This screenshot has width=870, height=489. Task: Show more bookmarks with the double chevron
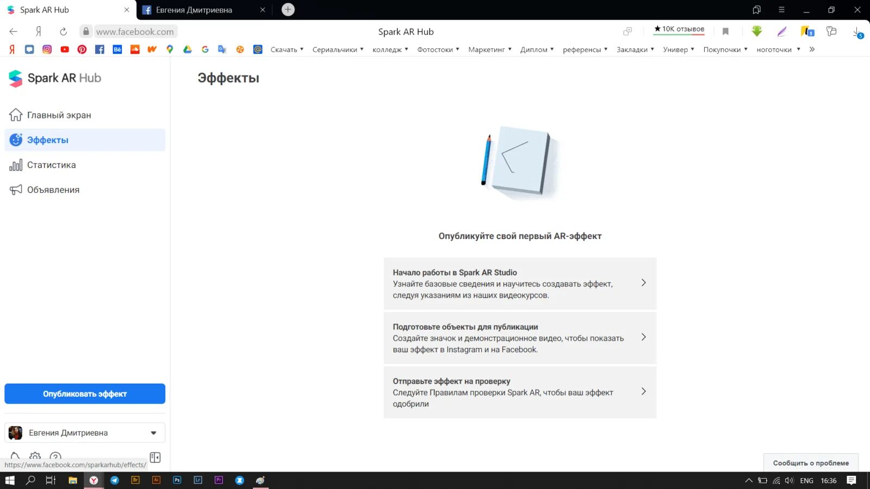coord(812,49)
